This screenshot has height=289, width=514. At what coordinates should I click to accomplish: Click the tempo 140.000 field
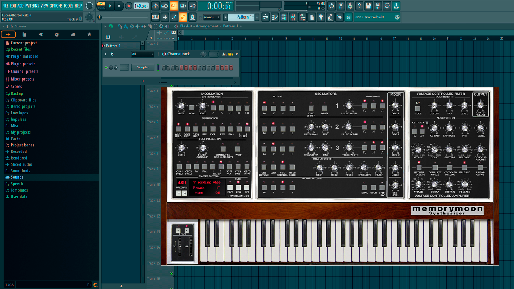tap(141, 6)
